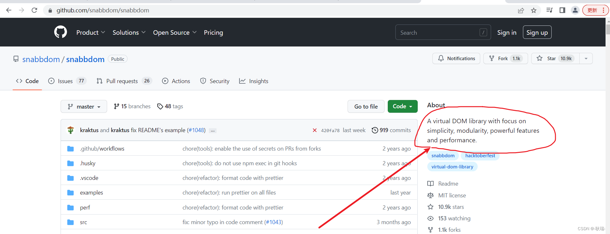Open the master branch dropdown
The height and width of the screenshot is (234, 610).
[84, 107]
